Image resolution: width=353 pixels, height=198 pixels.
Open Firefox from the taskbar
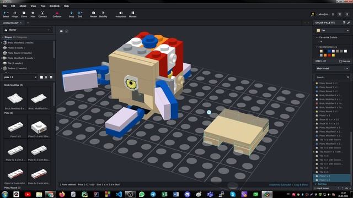[x=62, y=194]
